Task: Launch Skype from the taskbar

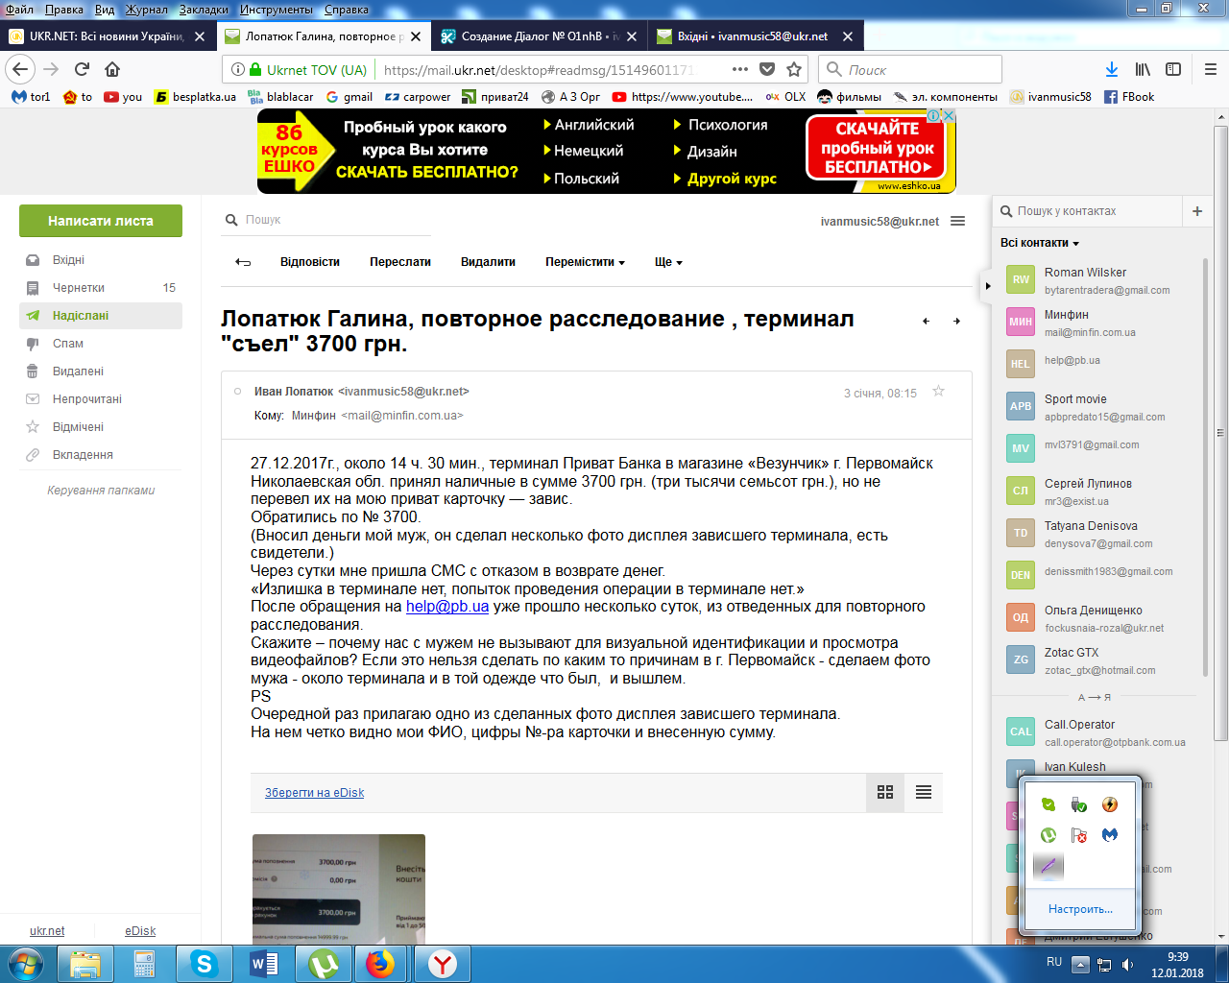Action: click(x=204, y=963)
